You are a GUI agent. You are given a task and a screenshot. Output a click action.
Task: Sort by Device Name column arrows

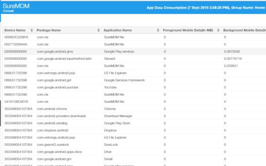tap(32, 30)
